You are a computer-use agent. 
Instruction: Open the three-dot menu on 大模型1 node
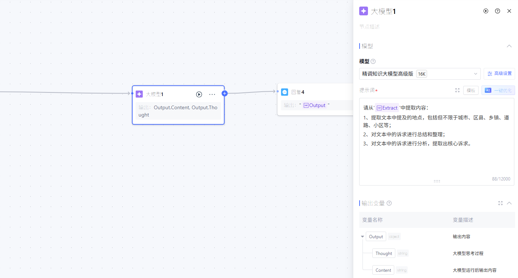[x=212, y=94]
